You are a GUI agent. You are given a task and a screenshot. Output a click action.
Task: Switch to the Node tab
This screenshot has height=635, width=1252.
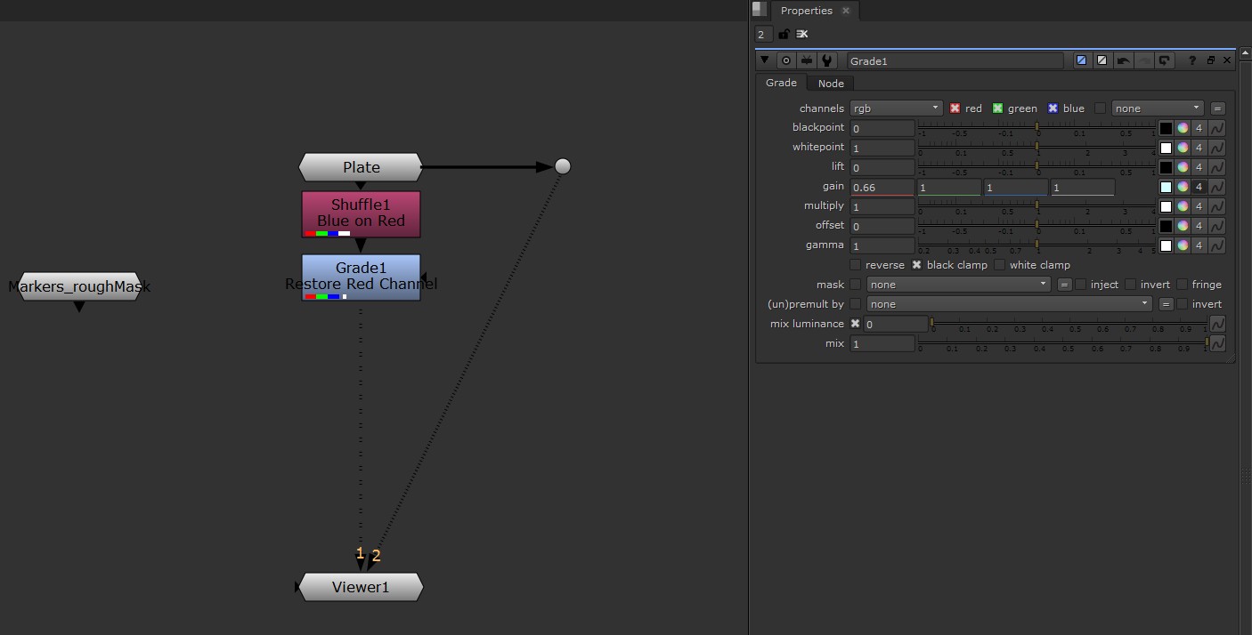831,83
